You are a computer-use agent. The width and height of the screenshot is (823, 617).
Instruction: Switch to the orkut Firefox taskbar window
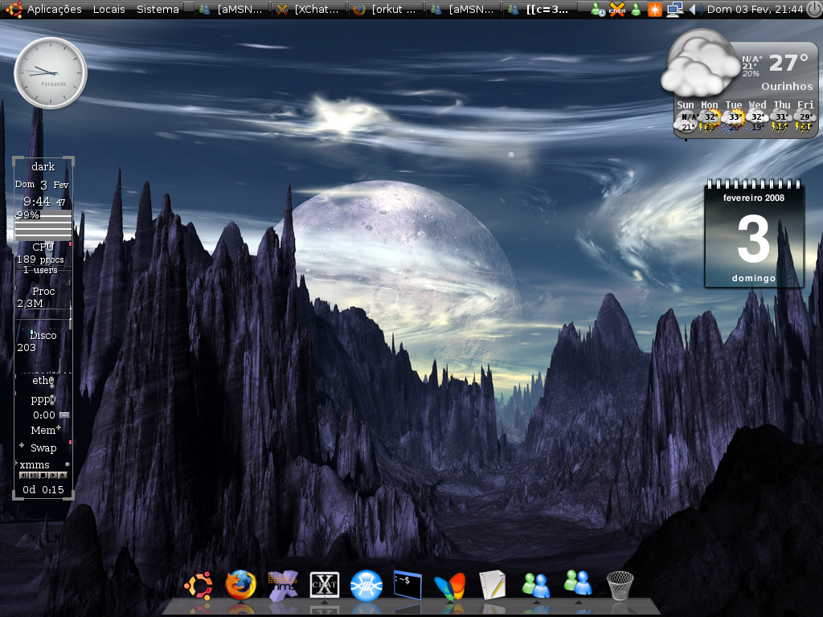(x=386, y=10)
